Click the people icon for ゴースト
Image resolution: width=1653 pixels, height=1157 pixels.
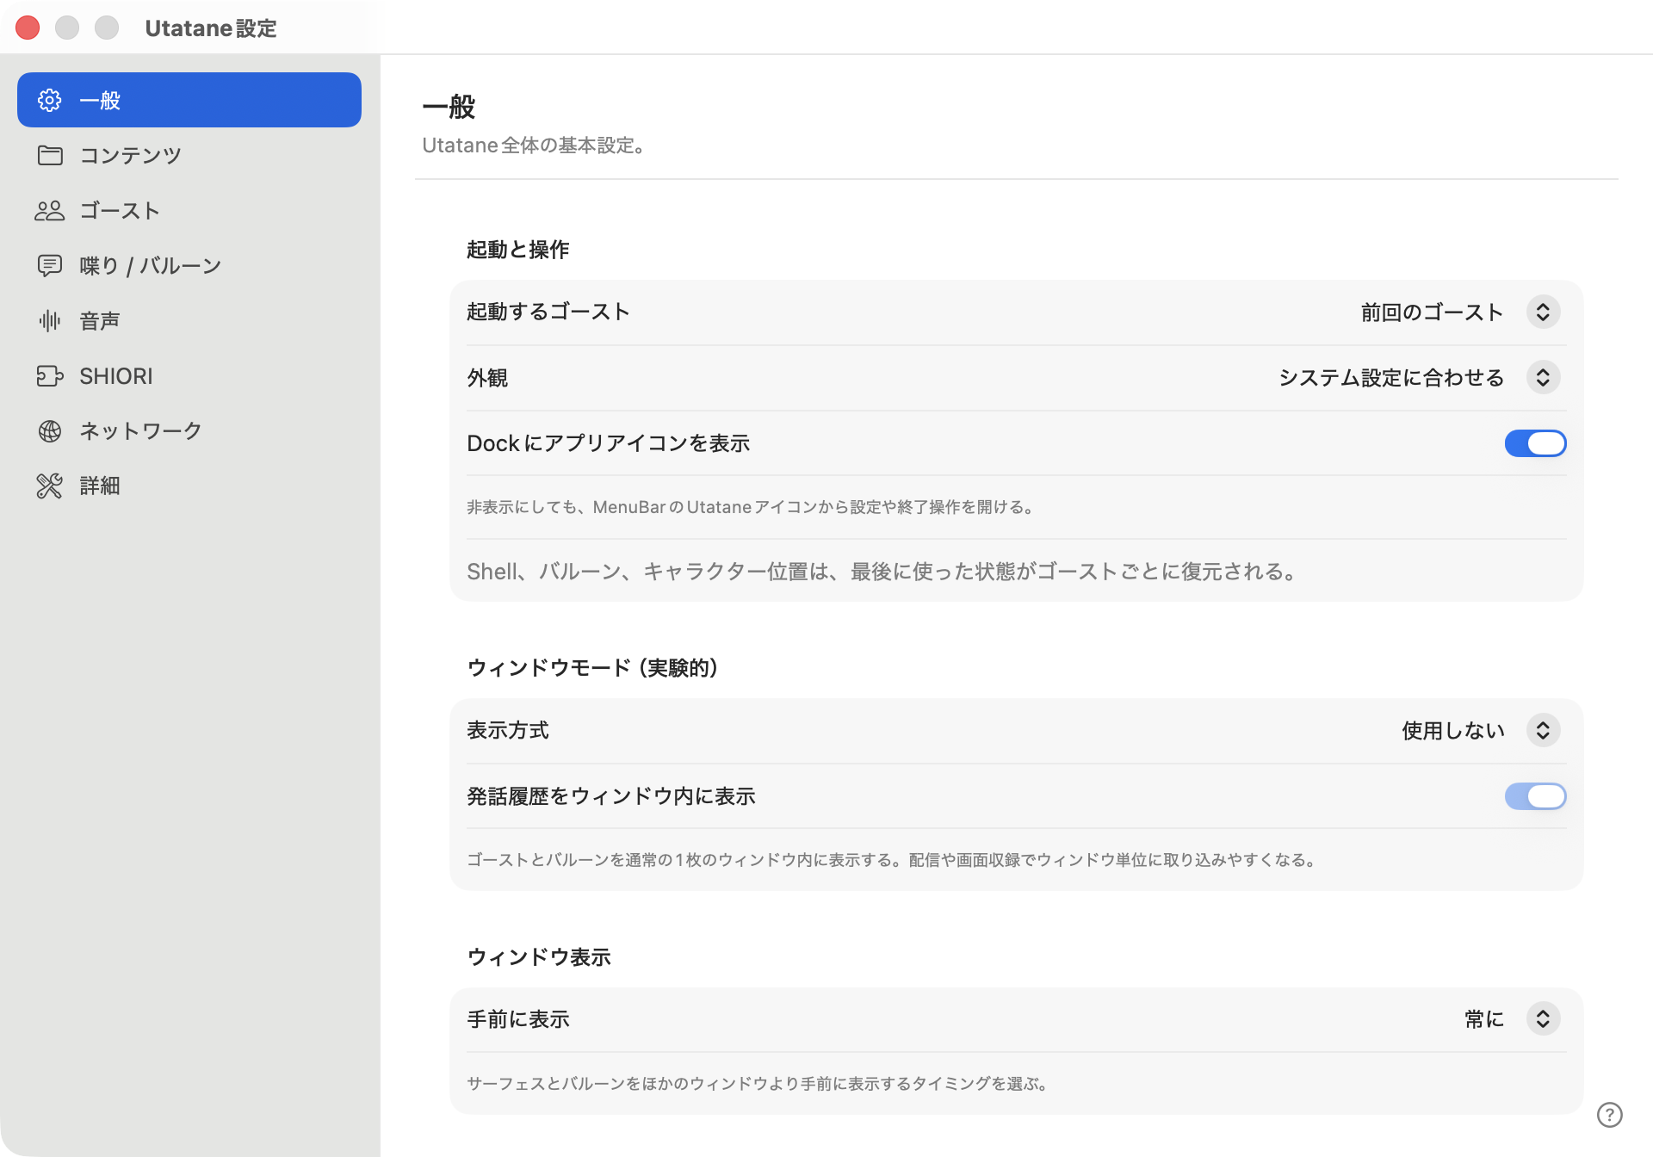50,210
